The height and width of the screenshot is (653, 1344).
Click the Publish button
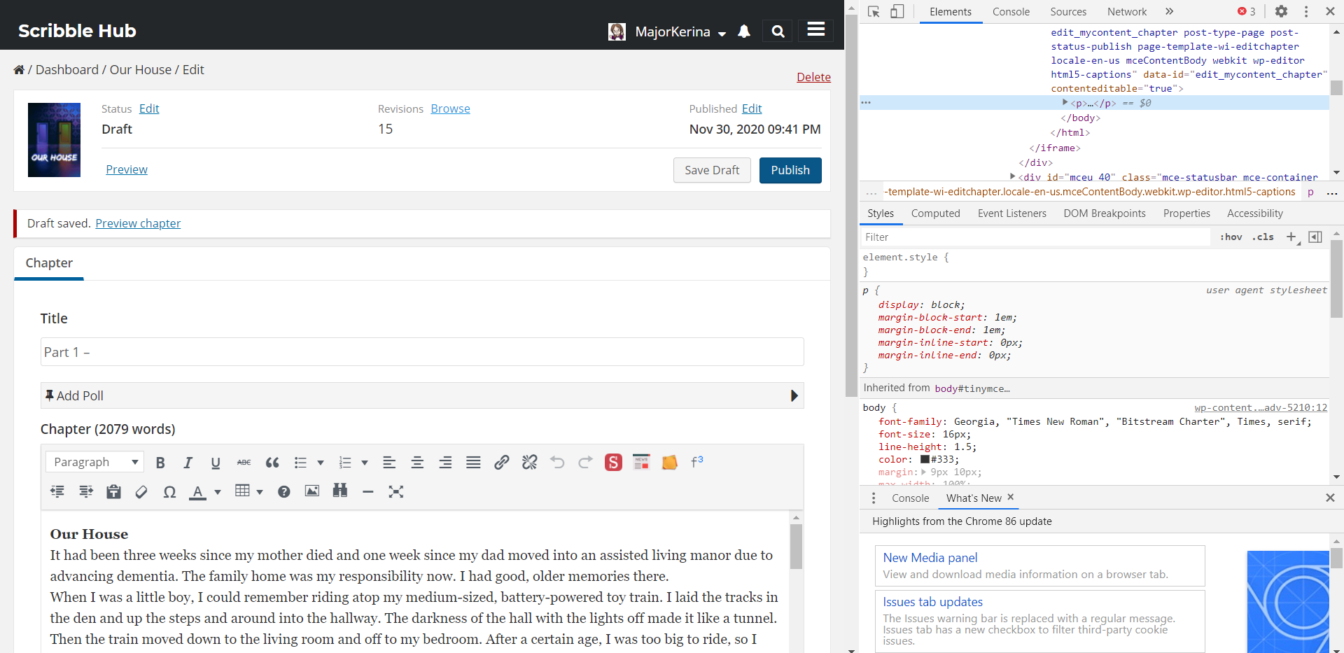coord(790,170)
